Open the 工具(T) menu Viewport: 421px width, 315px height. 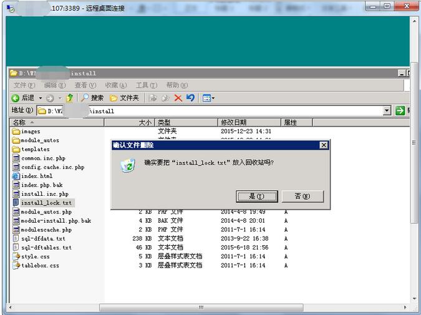146,85
